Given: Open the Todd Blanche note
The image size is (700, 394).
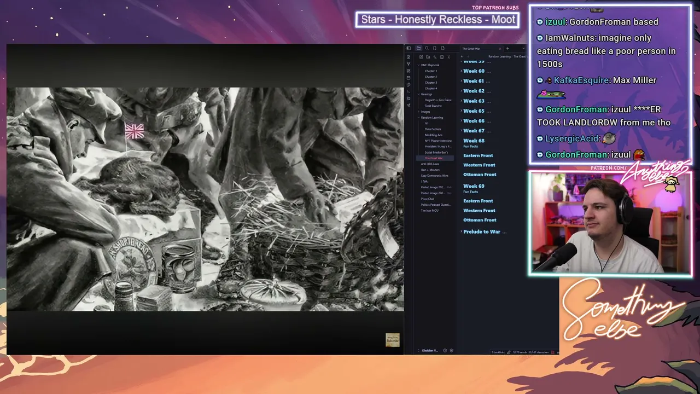Looking at the screenshot, I should [x=433, y=106].
